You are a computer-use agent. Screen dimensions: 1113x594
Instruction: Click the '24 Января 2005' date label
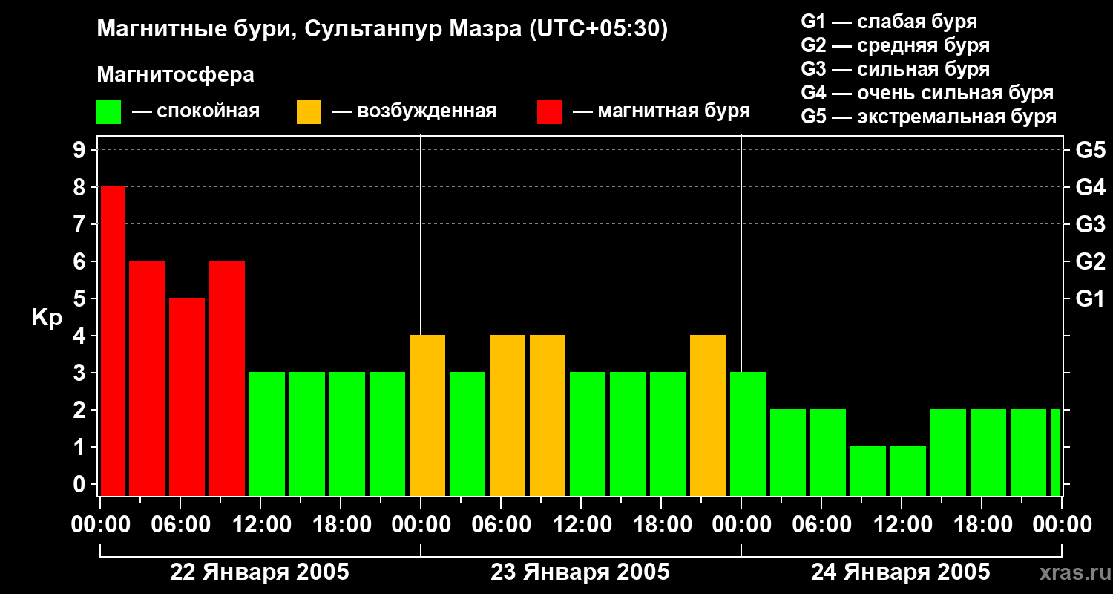pos(901,572)
